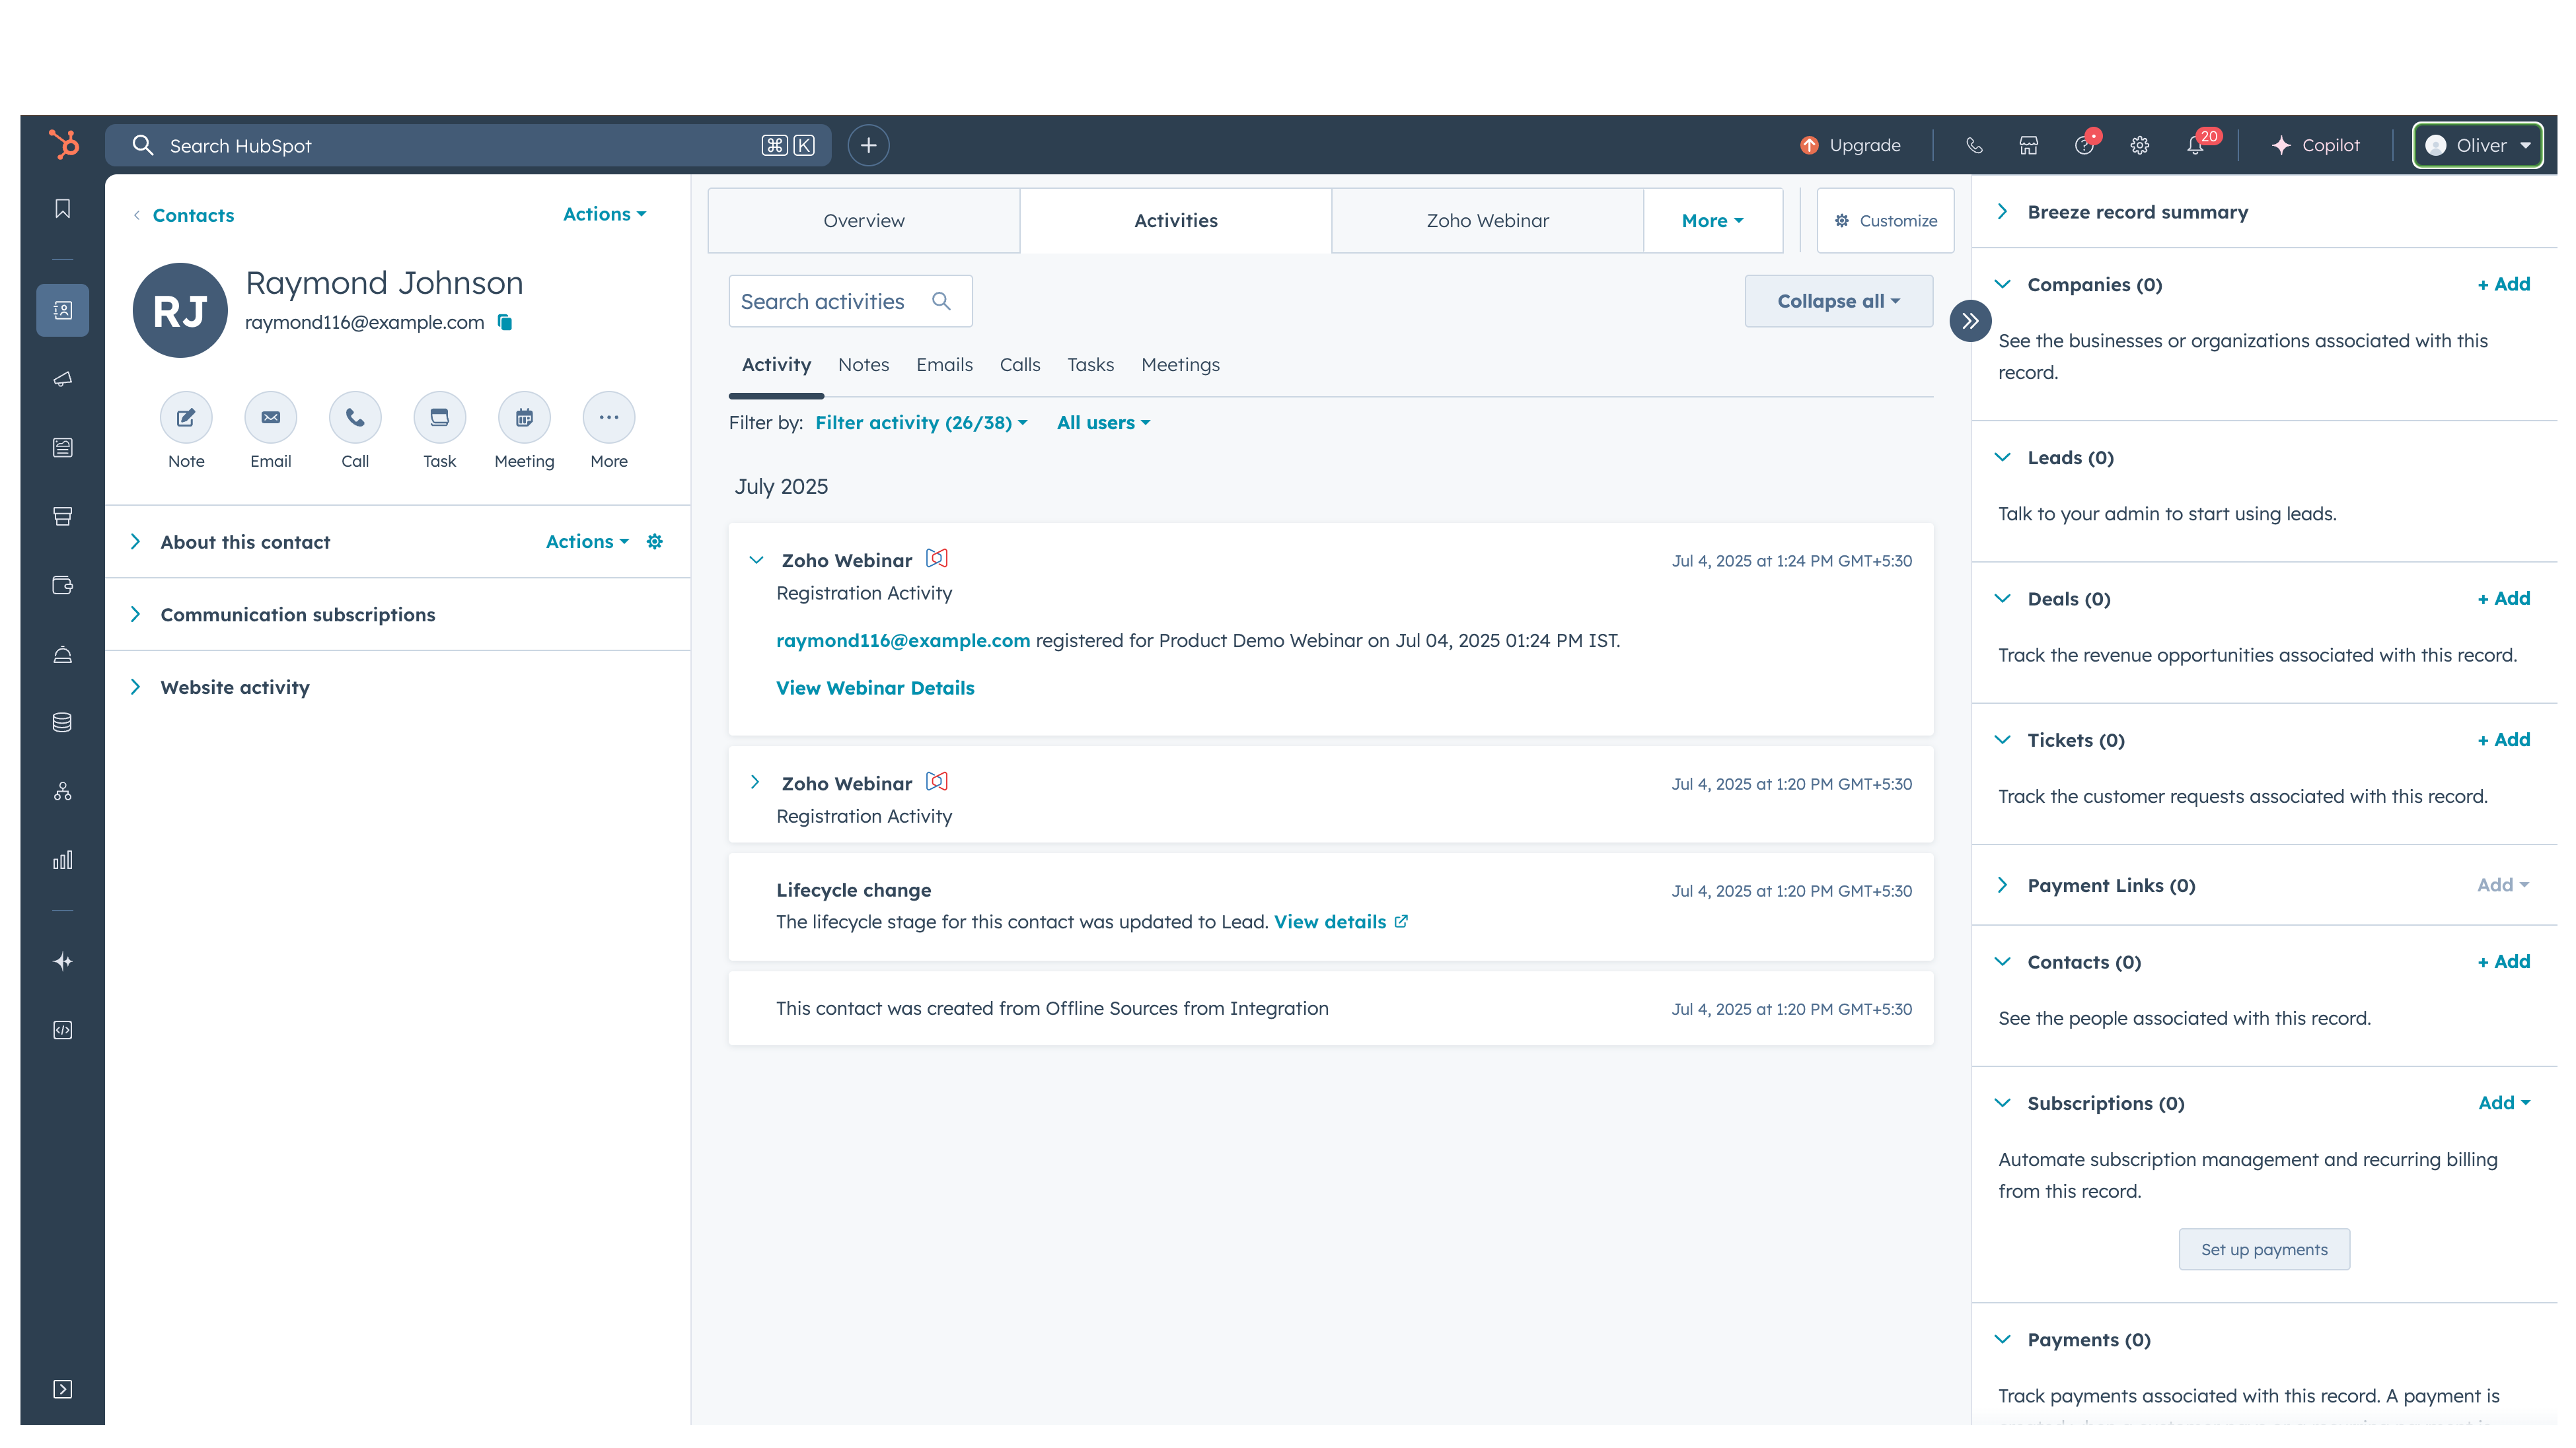This screenshot has height=1448, width=2576.
Task: Click the Call action icon
Action: (x=355, y=418)
